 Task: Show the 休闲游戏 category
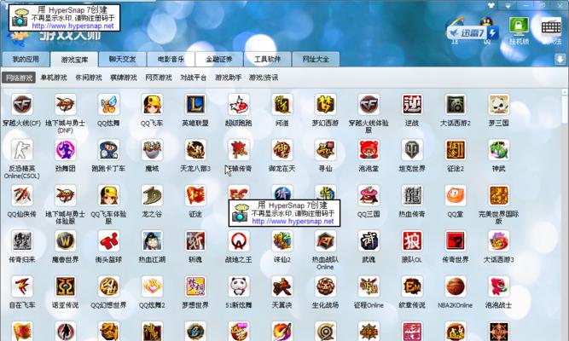click(89, 78)
